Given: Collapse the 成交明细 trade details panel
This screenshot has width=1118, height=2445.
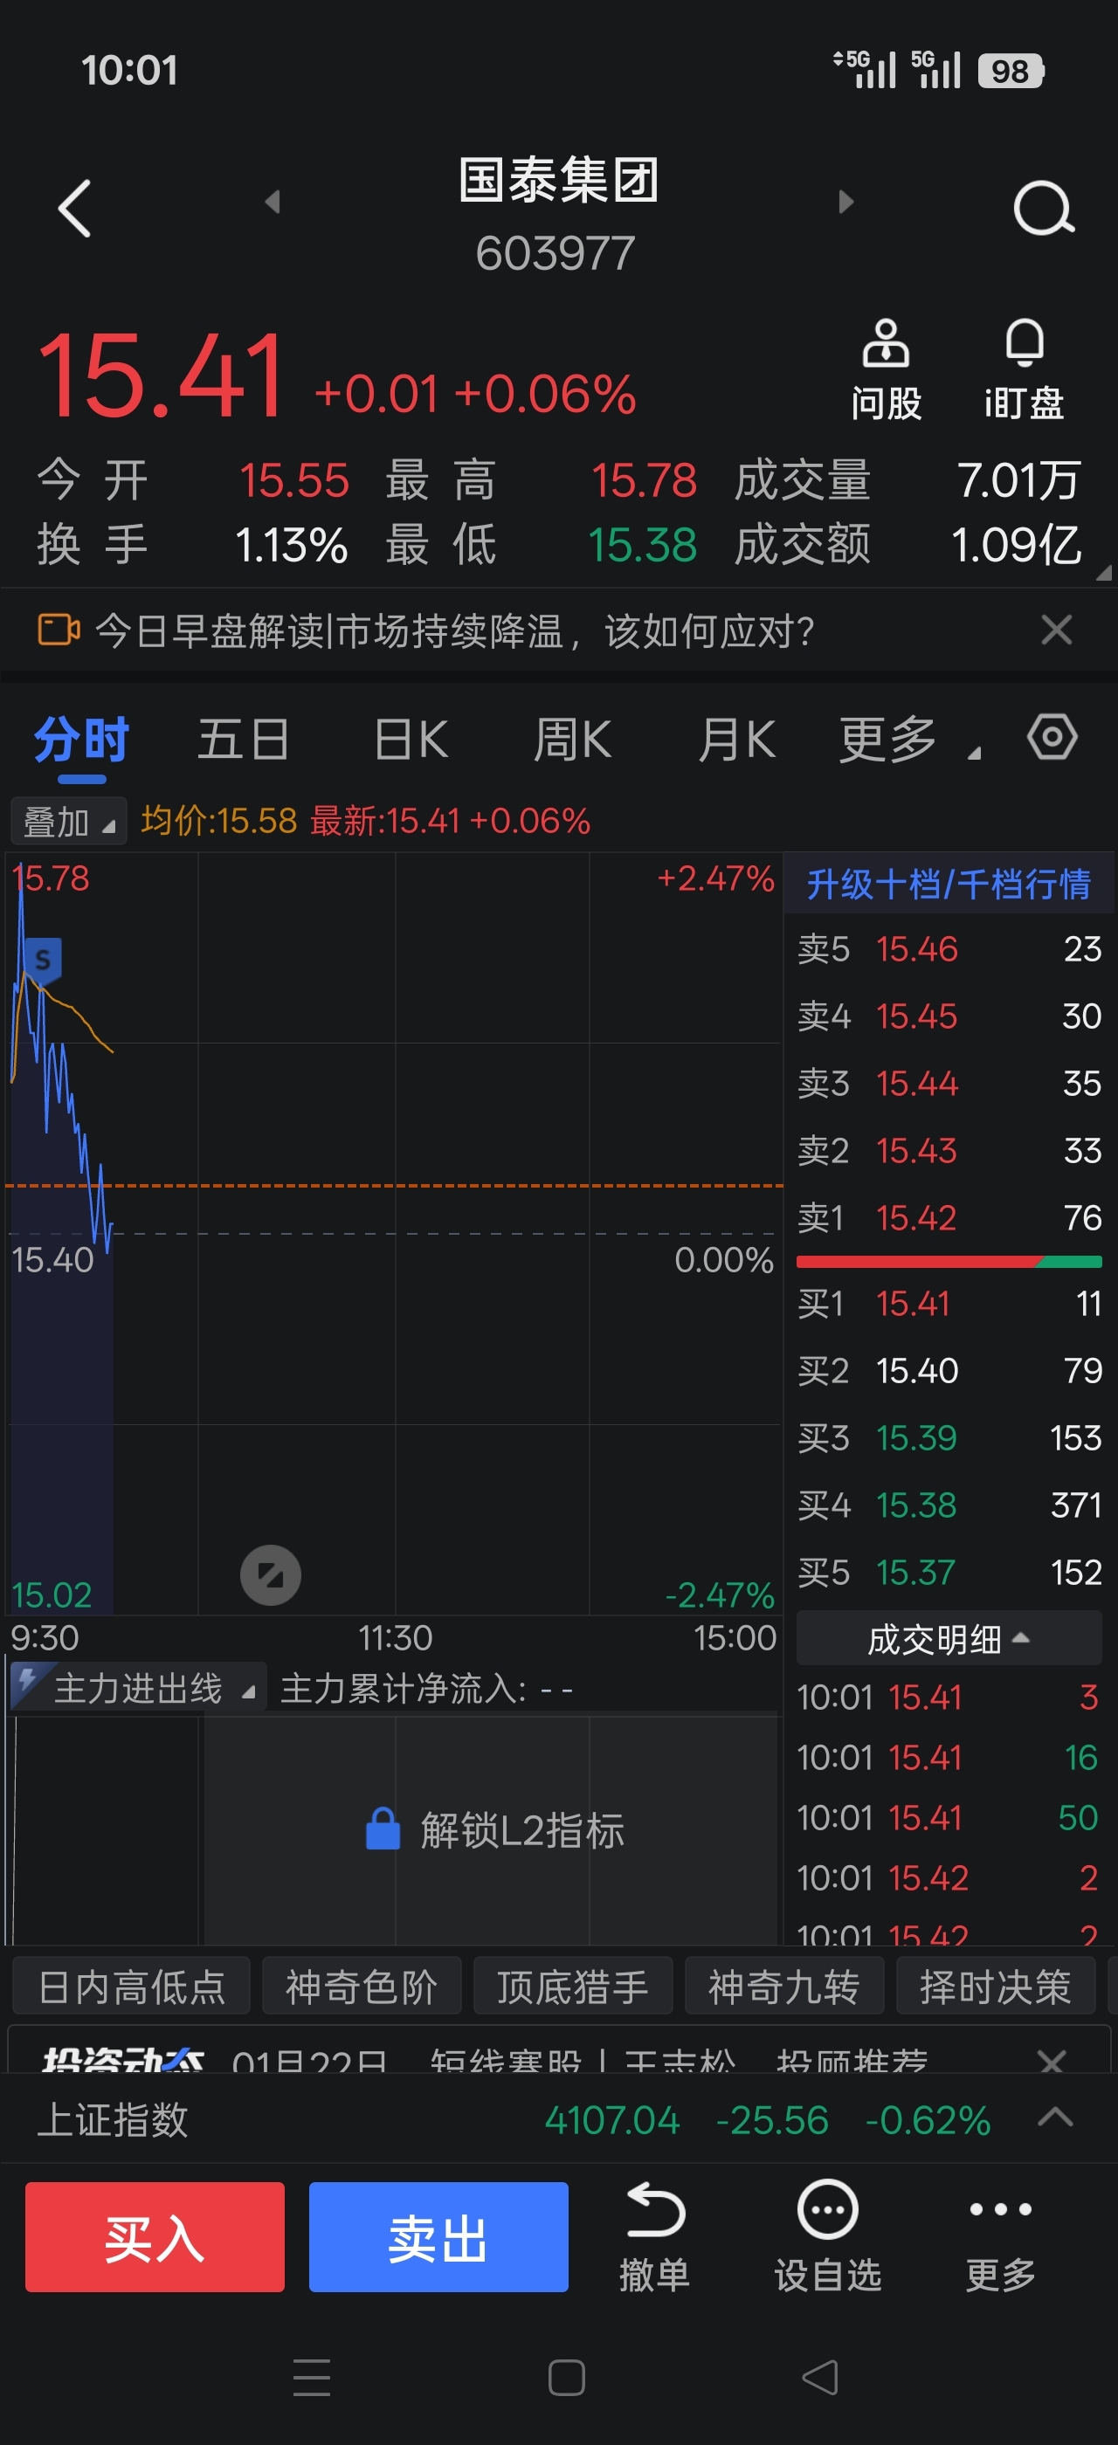Looking at the screenshot, I should point(949,1638).
